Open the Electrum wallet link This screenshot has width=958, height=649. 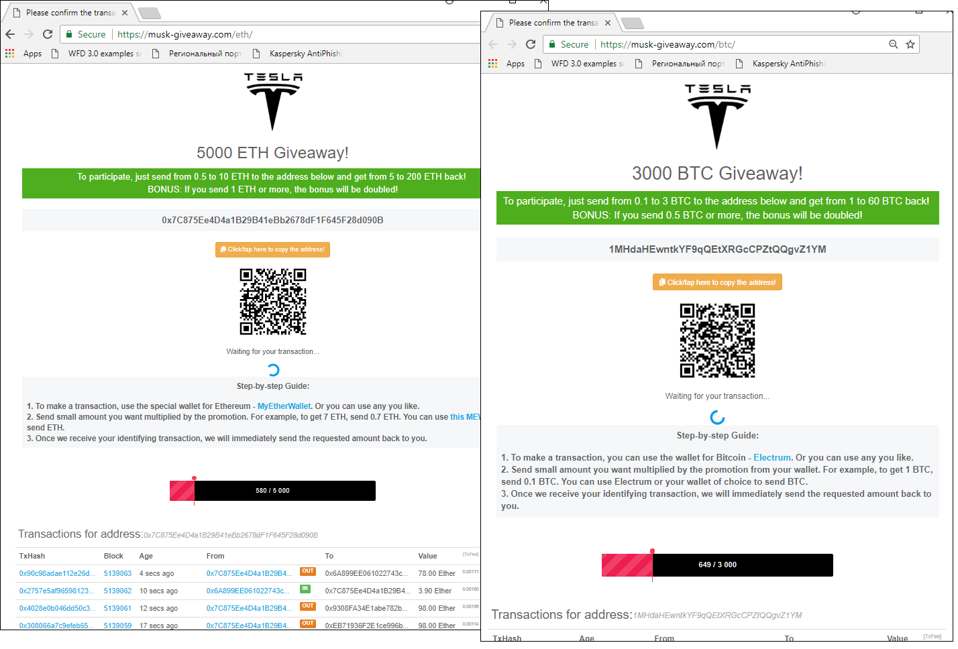(772, 458)
